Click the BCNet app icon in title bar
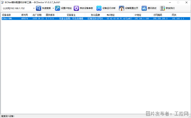 (2, 3)
